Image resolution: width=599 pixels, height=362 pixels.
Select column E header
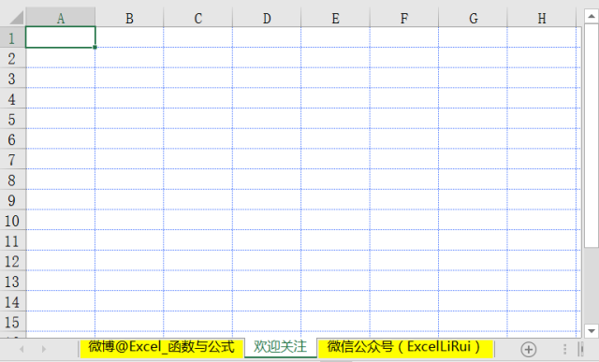tap(335, 18)
